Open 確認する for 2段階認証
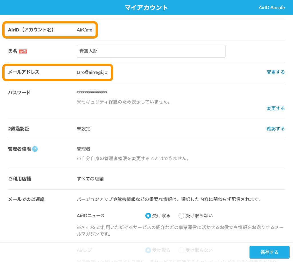This screenshot has height=262, width=293. [x=276, y=129]
